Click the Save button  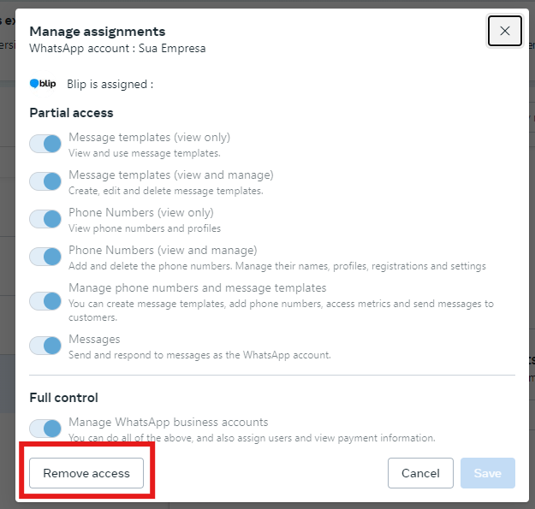point(488,473)
